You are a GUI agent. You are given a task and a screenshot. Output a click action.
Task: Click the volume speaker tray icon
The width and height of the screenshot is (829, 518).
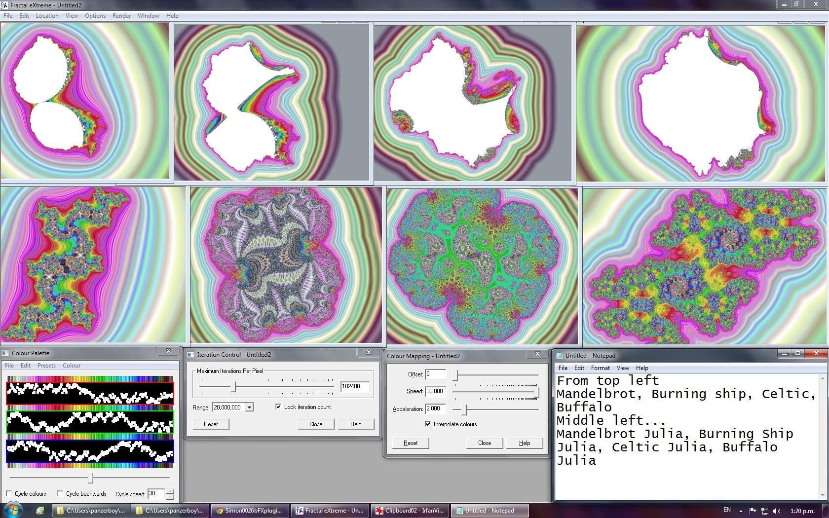point(777,511)
